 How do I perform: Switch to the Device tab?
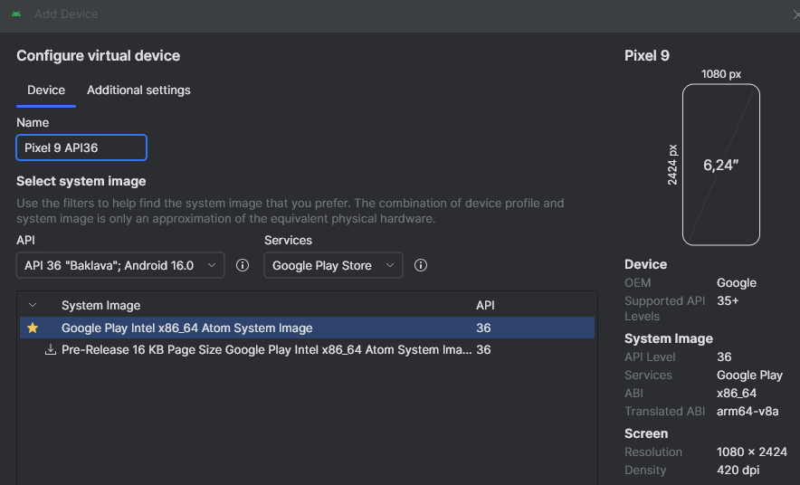pyautogui.click(x=46, y=90)
